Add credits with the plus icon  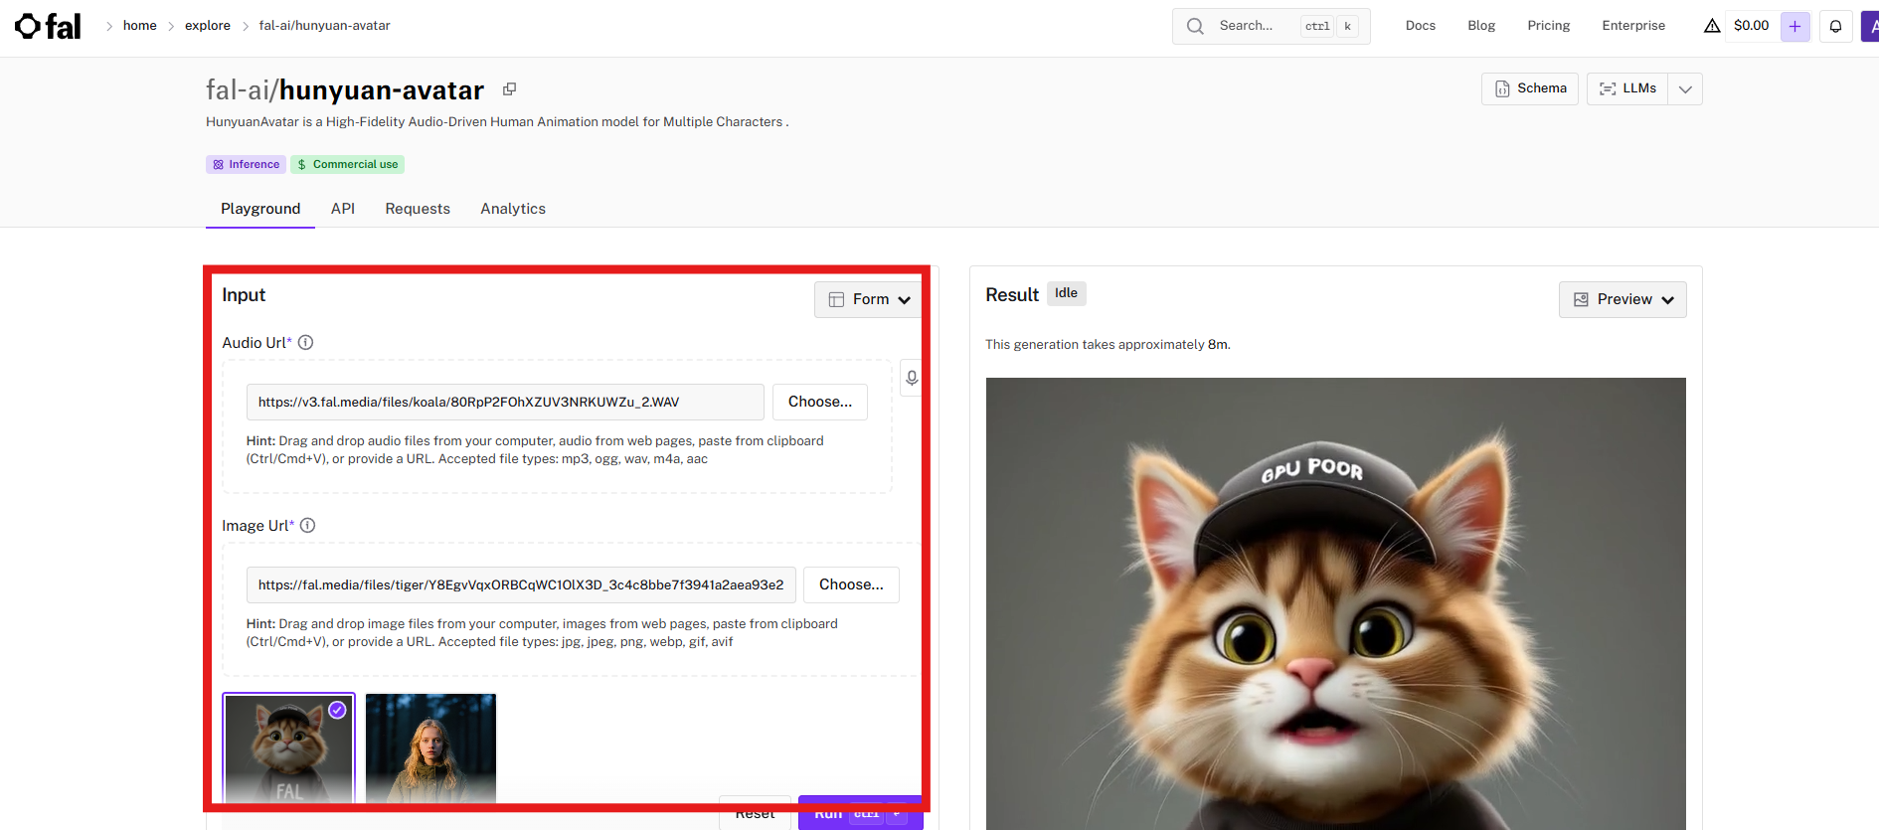tap(1794, 26)
